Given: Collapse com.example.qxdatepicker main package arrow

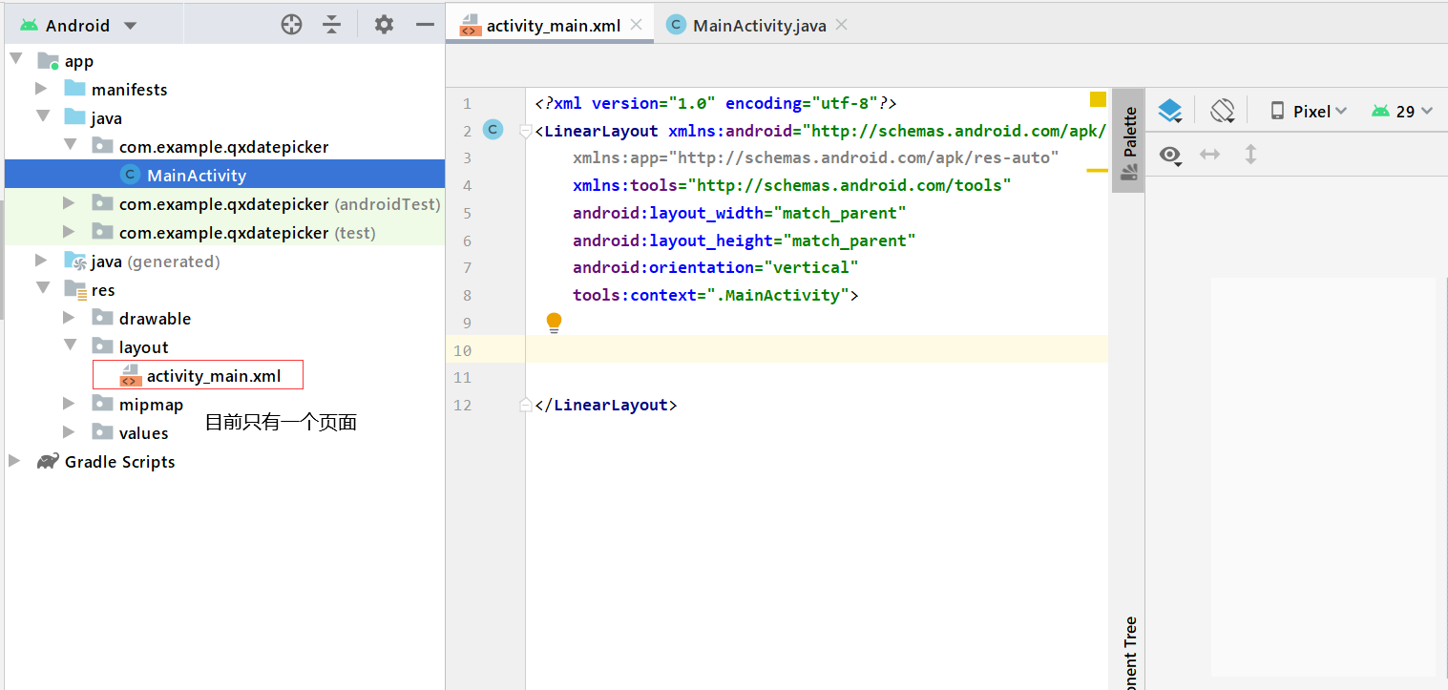Looking at the screenshot, I should click(x=70, y=146).
